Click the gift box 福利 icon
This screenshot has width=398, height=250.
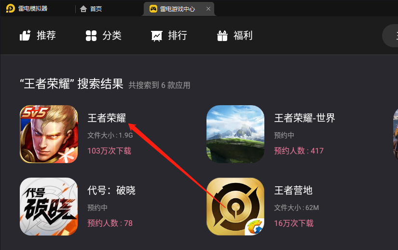(x=222, y=36)
